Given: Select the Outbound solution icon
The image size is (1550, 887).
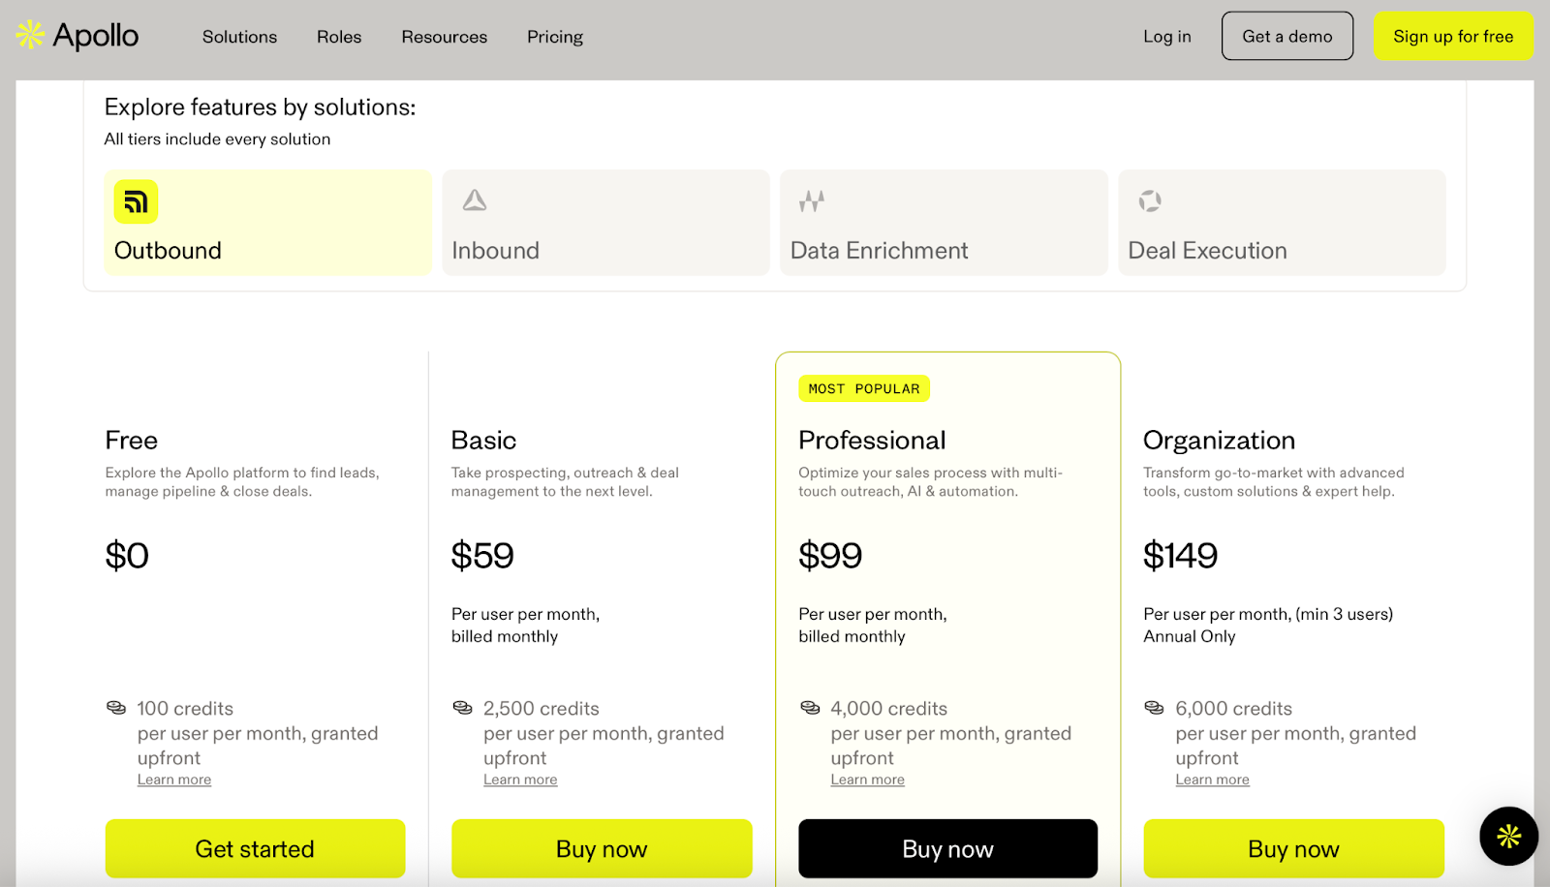Looking at the screenshot, I should pyautogui.click(x=136, y=201).
